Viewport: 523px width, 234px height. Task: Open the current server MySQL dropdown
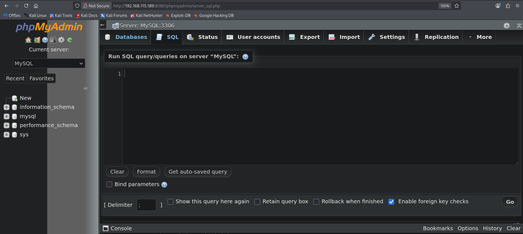coord(49,63)
